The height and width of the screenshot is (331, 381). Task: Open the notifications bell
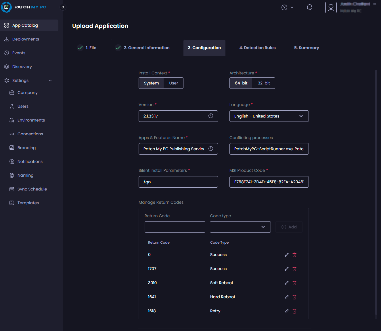point(310,7)
